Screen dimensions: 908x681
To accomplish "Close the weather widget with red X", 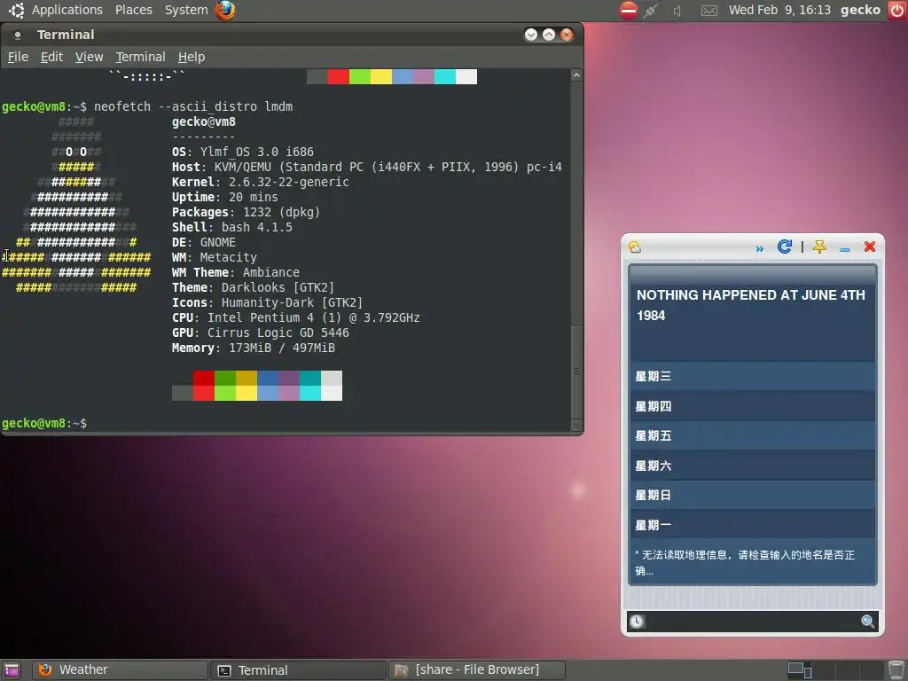I will 869,247.
